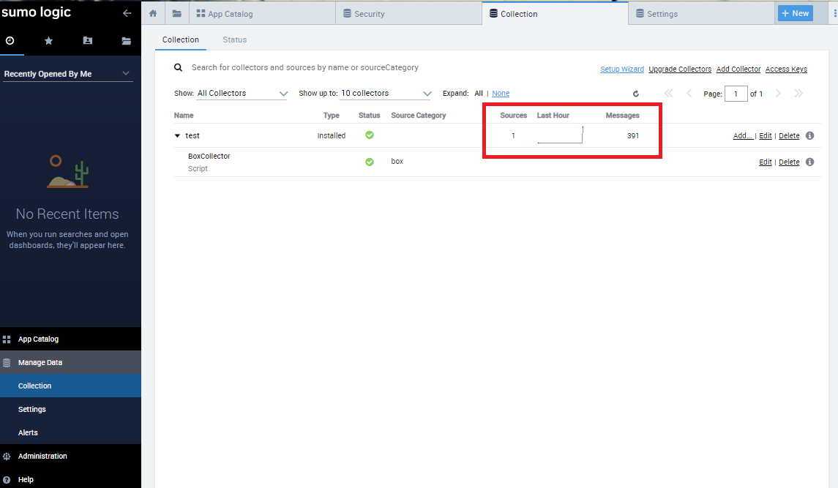Open tab options kebab menu
The height and width of the screenshot is (488, 838).
coord(835,13)
